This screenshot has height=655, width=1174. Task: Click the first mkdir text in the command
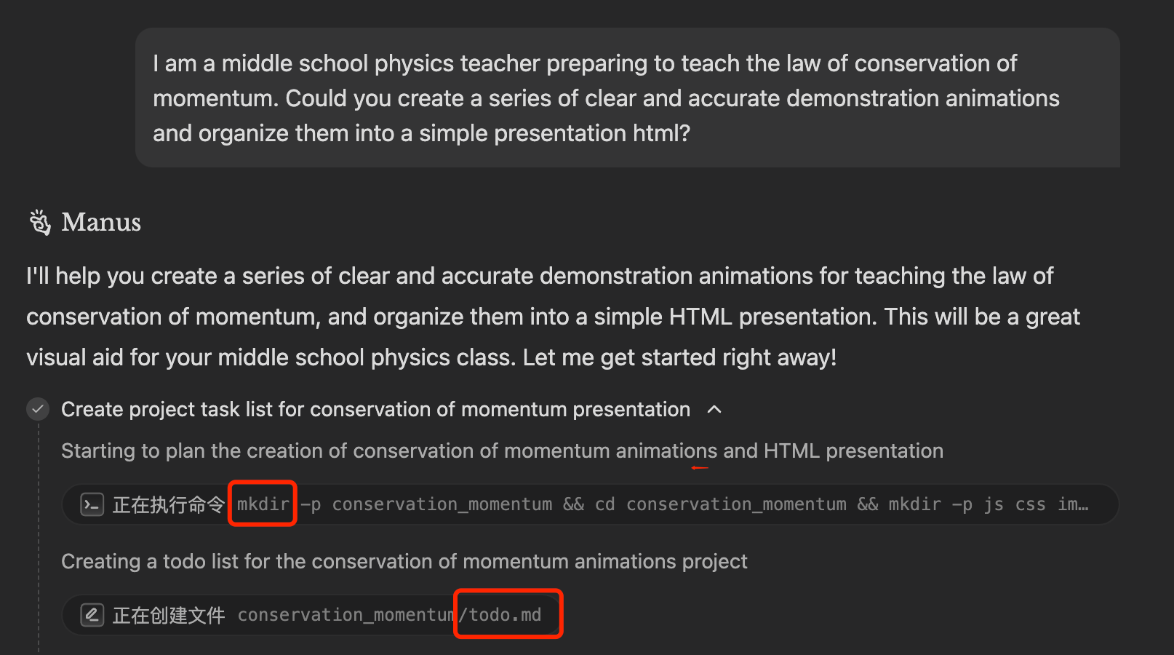tap(263, 504)
